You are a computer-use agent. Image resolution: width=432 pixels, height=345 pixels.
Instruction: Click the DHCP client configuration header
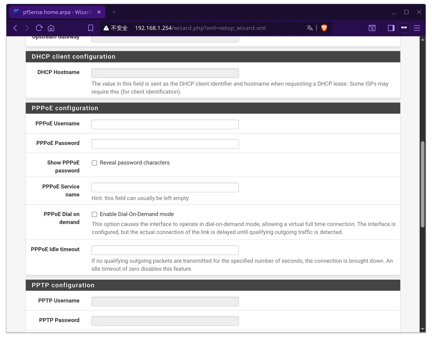point(213,57)
